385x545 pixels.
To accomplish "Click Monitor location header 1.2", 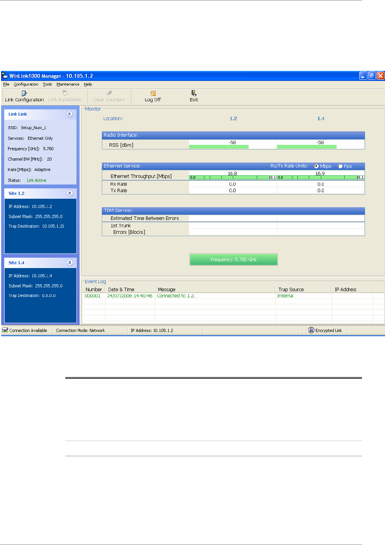I will [x=233, y=119].
